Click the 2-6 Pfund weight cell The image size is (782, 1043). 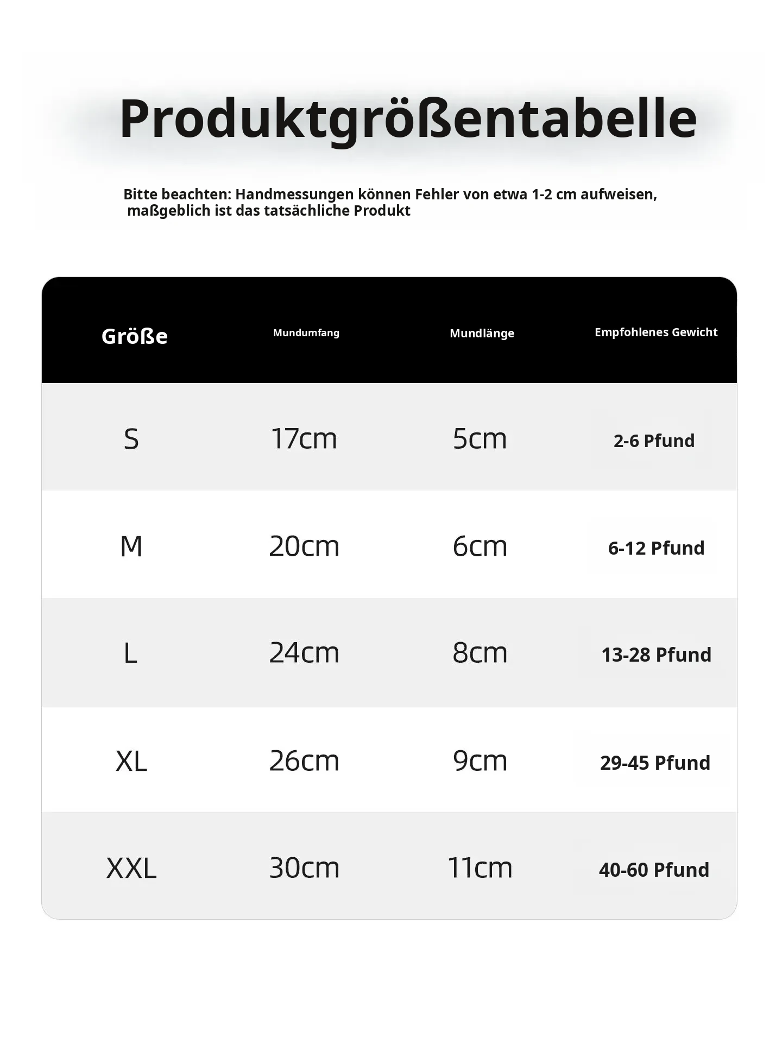coord(654,441)
